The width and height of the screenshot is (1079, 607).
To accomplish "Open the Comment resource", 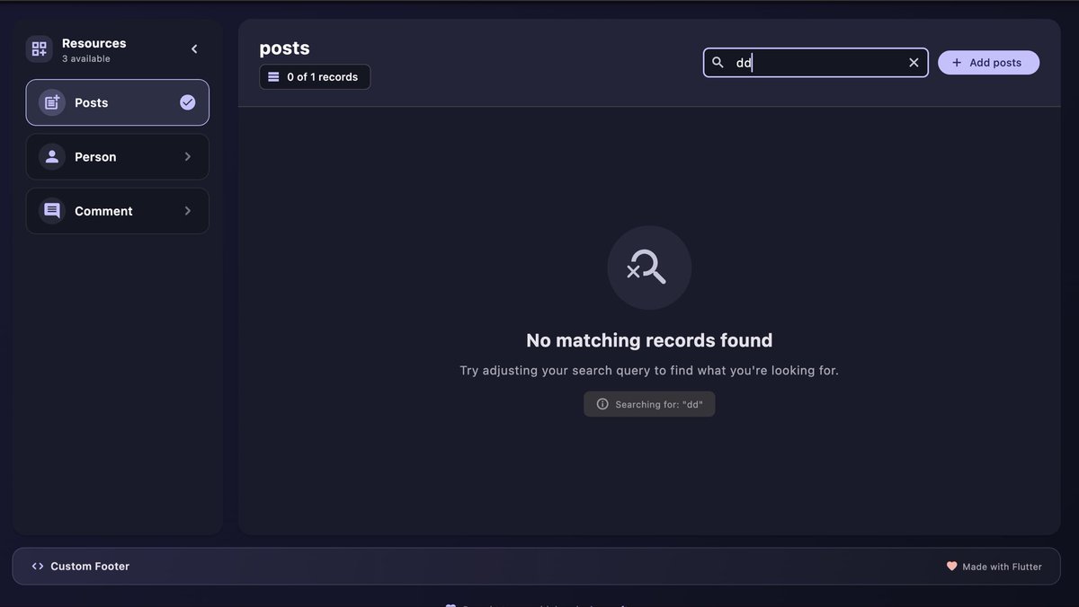I will pos(118,211).
